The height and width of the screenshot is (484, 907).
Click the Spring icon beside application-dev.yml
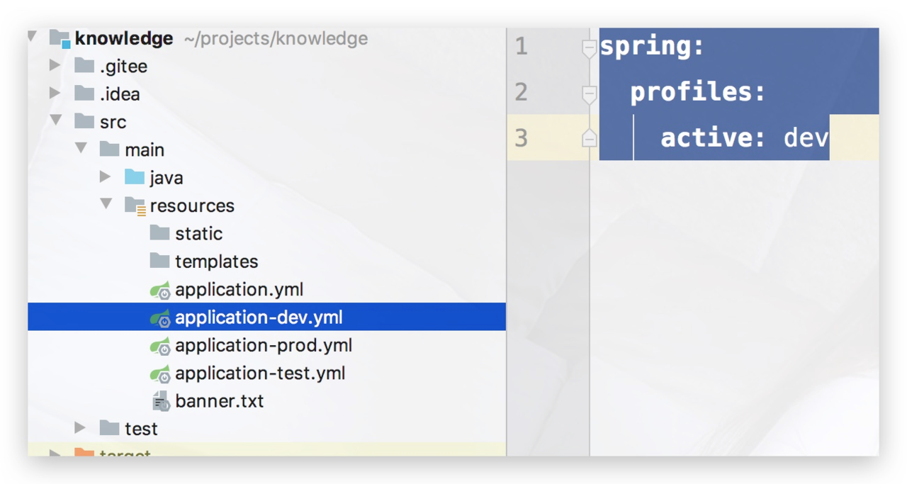160,318
